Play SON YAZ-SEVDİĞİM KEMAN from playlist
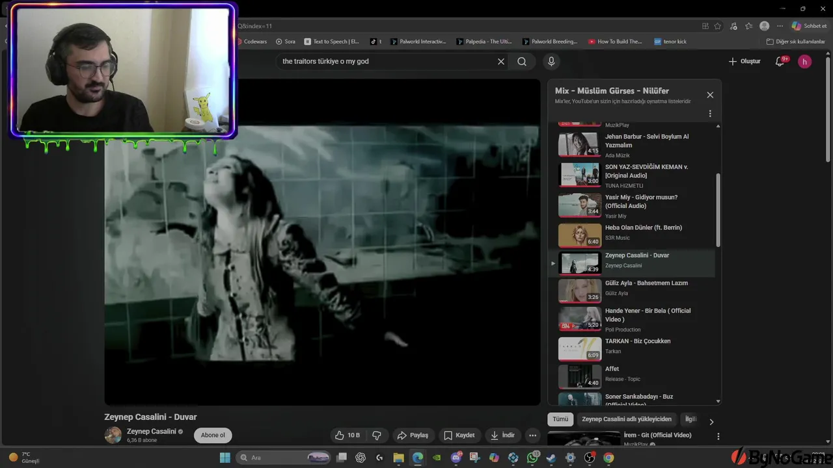This screenshot has height=468, width=833. coord(631,175)
